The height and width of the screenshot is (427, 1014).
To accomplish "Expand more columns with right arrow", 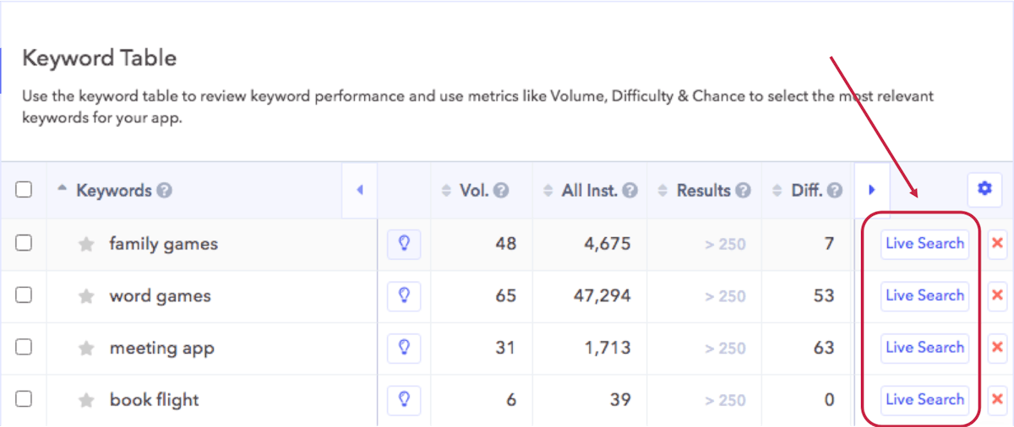I will [872, 190].
